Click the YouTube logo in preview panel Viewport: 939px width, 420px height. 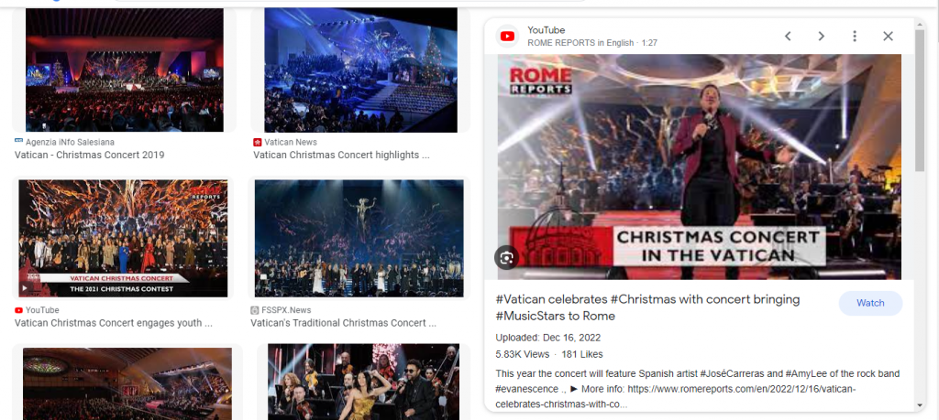tap(507, 37)
